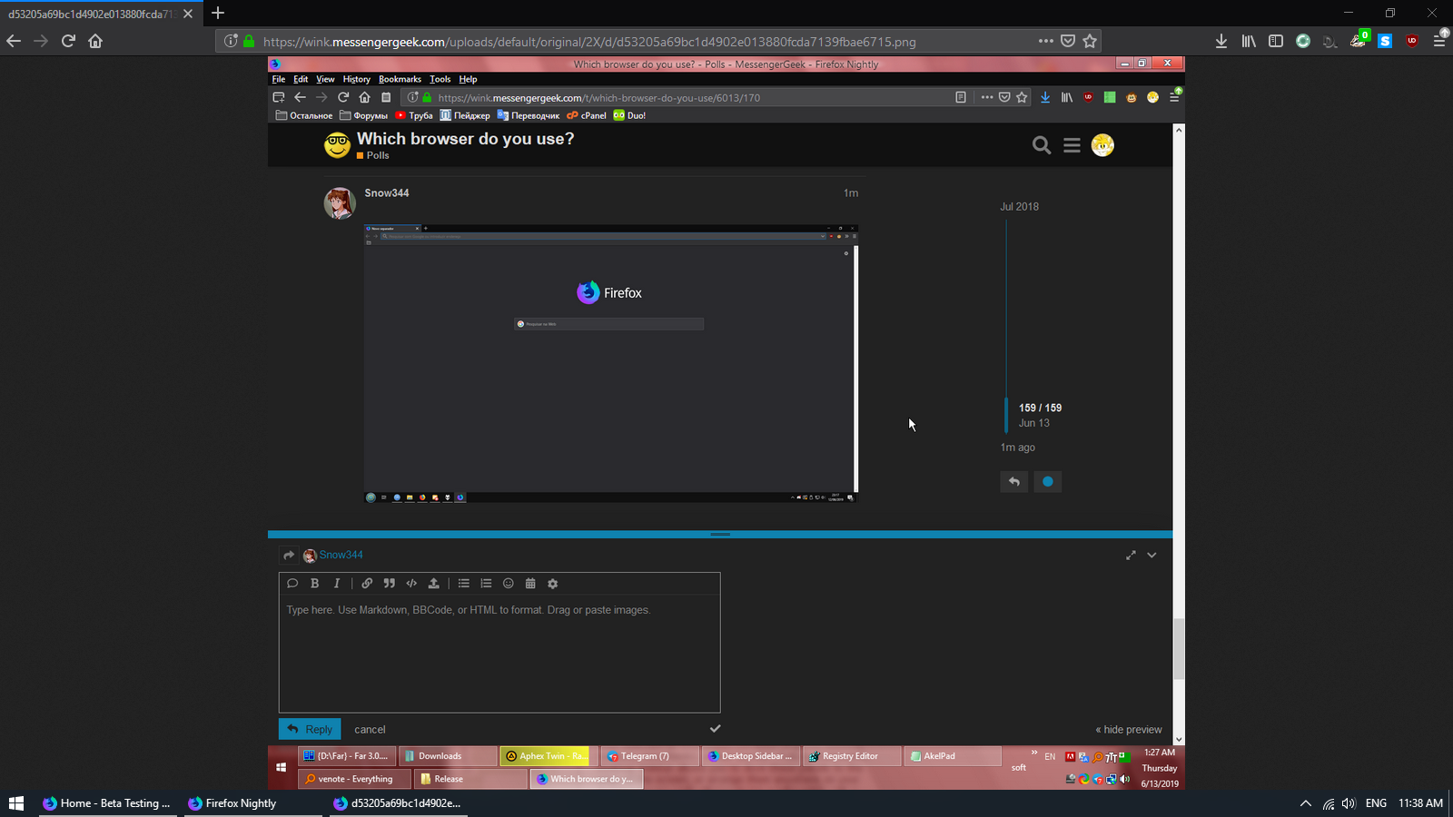Click the speech bubble quote icon in editor
1453x817 pixels.
tap(292, 584)
